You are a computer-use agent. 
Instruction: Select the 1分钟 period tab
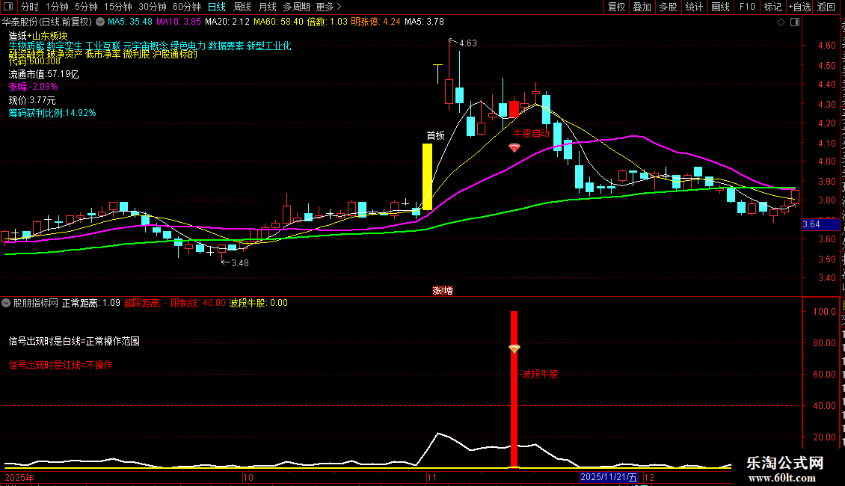57,7
